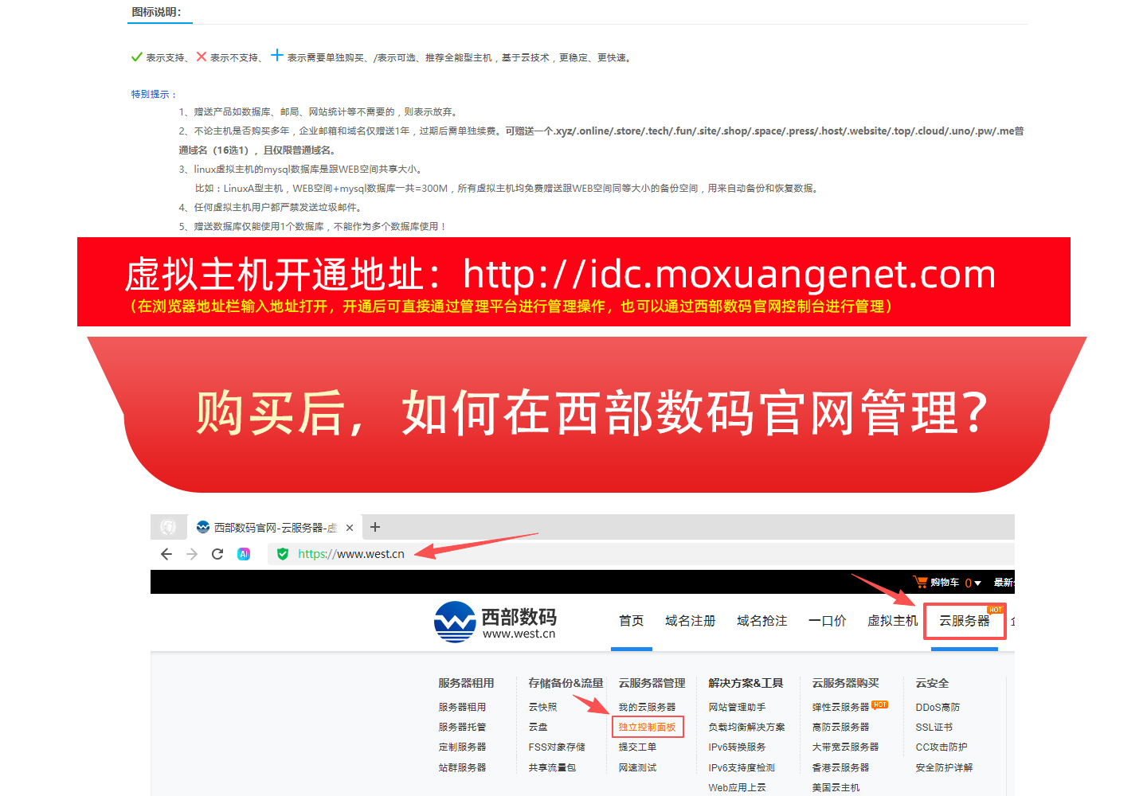Click the AI extension icon

point(244,554)
